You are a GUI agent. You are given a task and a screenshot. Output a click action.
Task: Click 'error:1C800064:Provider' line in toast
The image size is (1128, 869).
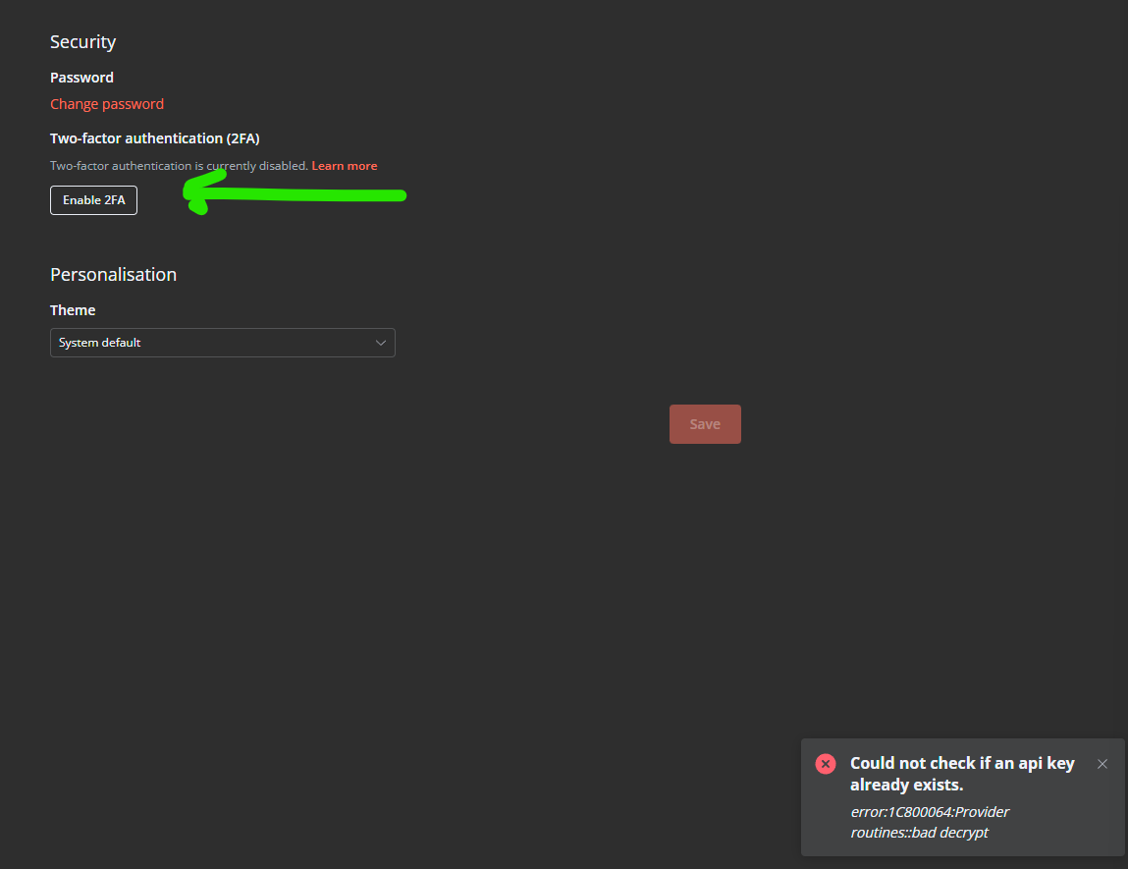tap(930, 812)
